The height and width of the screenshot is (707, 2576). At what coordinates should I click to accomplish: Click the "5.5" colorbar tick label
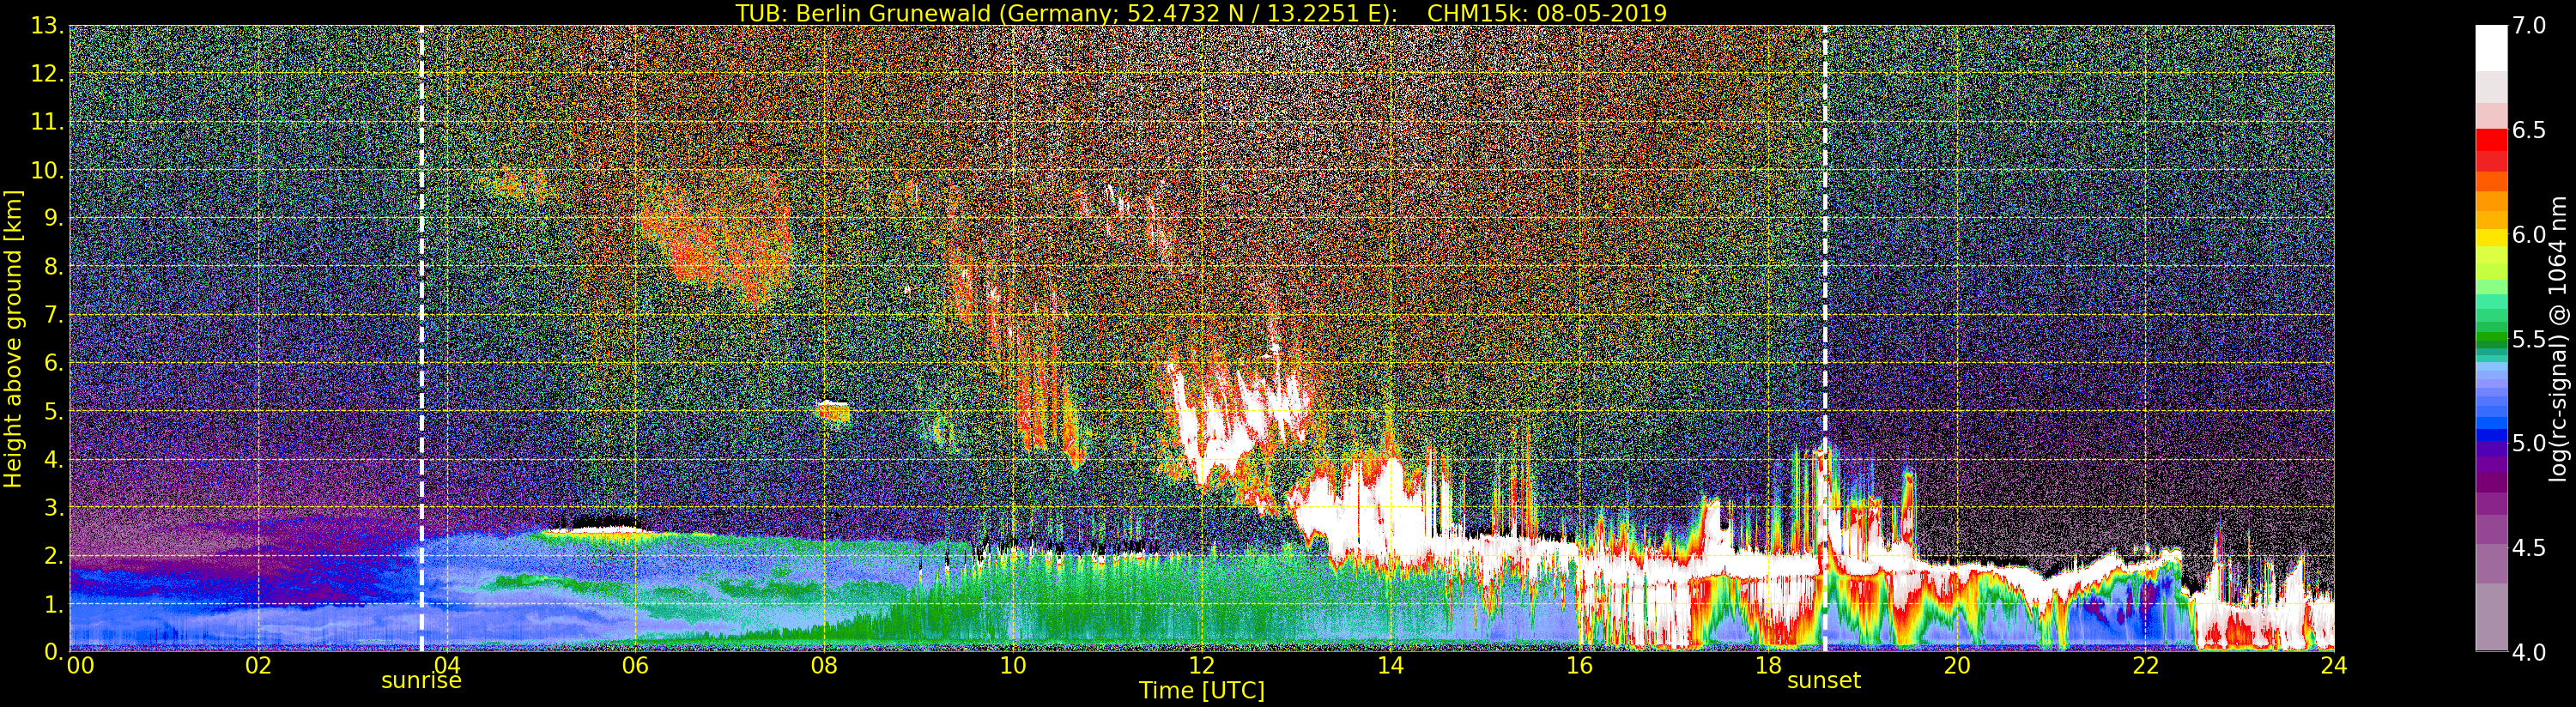tap(2530, 339)
